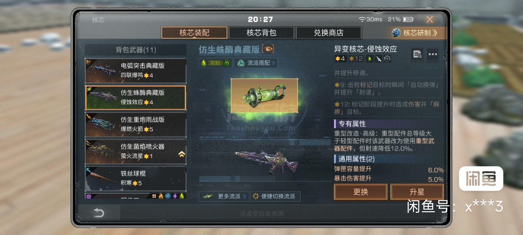The image size is (523, 235).
Task: Expand 流派搭配 build options
Action: click(256, 63)
